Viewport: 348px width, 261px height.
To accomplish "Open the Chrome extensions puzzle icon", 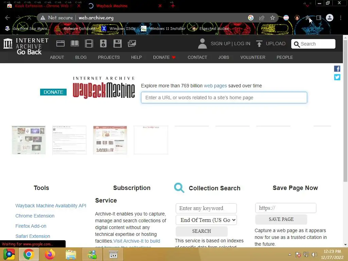I will (308, 18).
